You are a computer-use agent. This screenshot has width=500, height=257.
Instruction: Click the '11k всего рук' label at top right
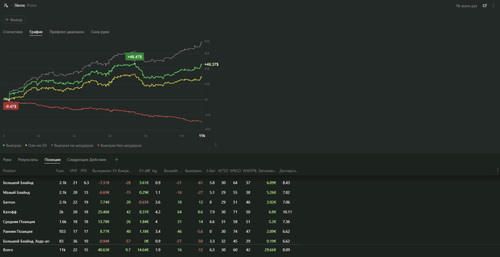pos(466,6)
